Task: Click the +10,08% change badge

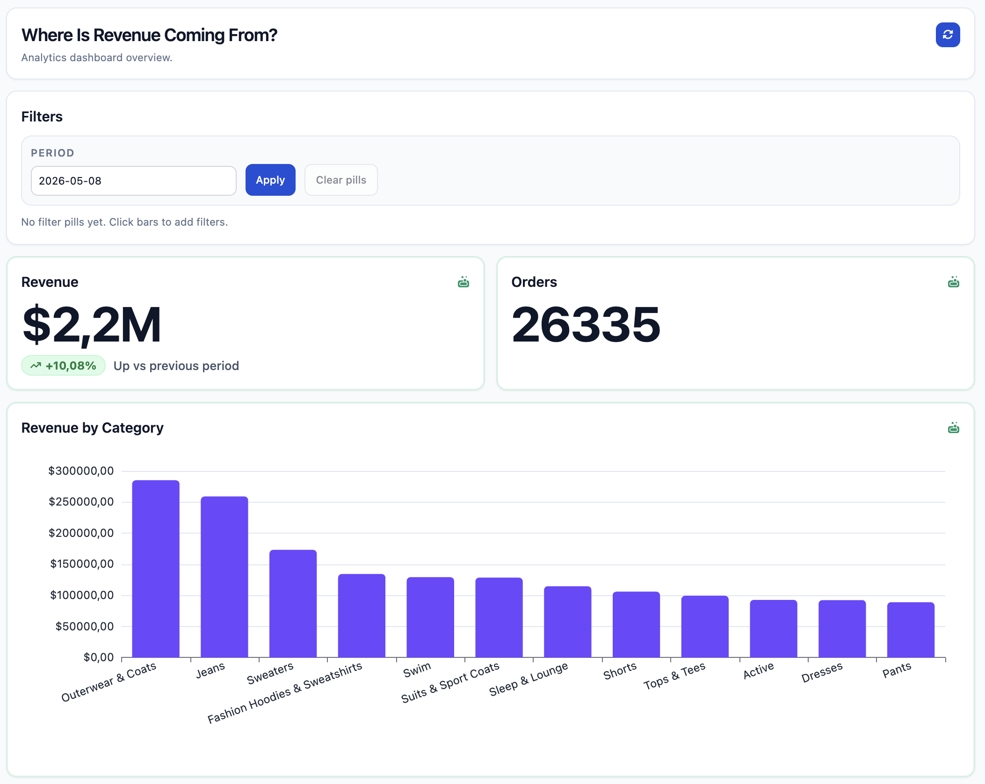Action: [63, 365]
